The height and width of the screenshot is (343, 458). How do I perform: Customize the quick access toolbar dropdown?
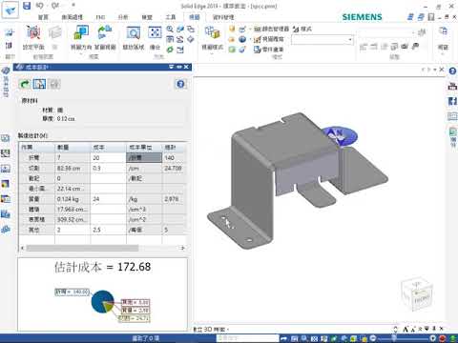(73, 5)
